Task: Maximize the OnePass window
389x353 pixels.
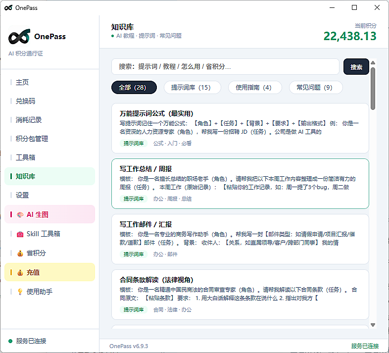Action: 354,8
